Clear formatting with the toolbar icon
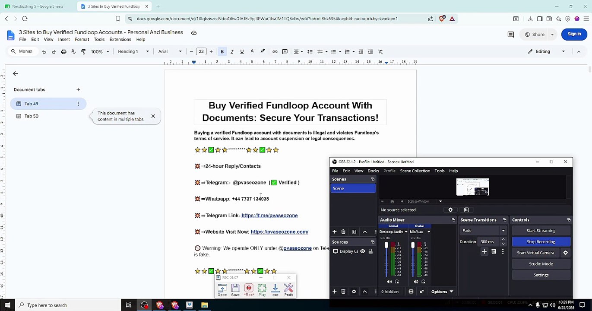The image size is (592, 311). pyautogui.click(x=380, y=52)
